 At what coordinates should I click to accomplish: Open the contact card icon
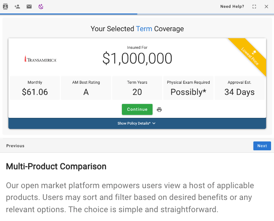[x=5, y=6]
